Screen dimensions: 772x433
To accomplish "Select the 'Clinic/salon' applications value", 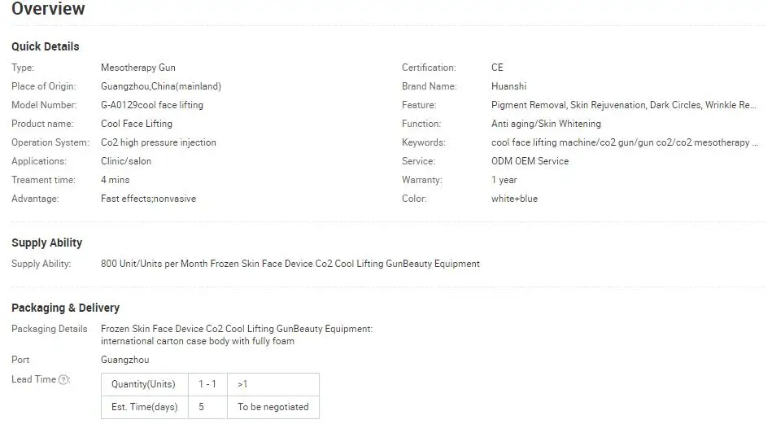I will pyautogui.click(x=126, y=161).
